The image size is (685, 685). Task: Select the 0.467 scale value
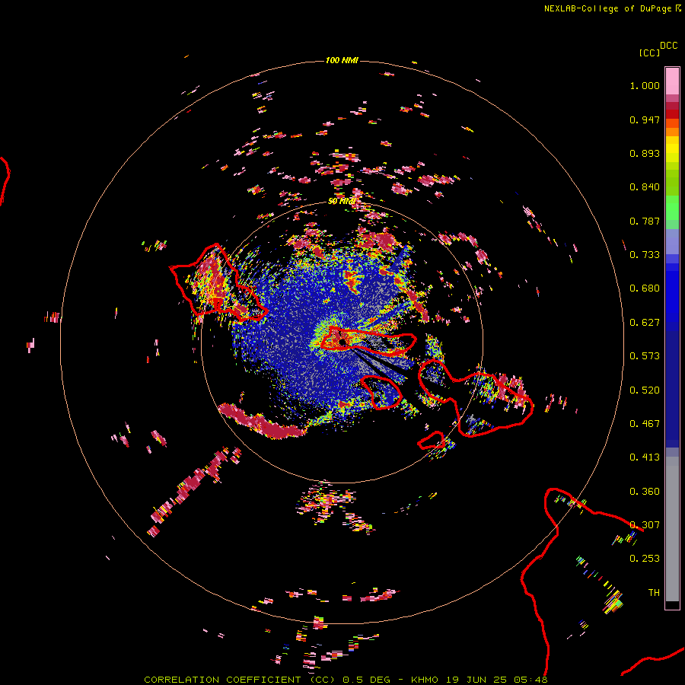click(645, 424)
